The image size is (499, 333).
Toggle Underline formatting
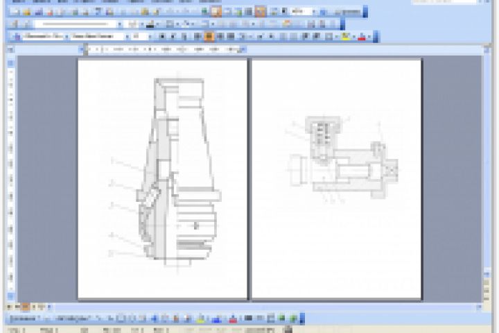click(x=184, y=36)
